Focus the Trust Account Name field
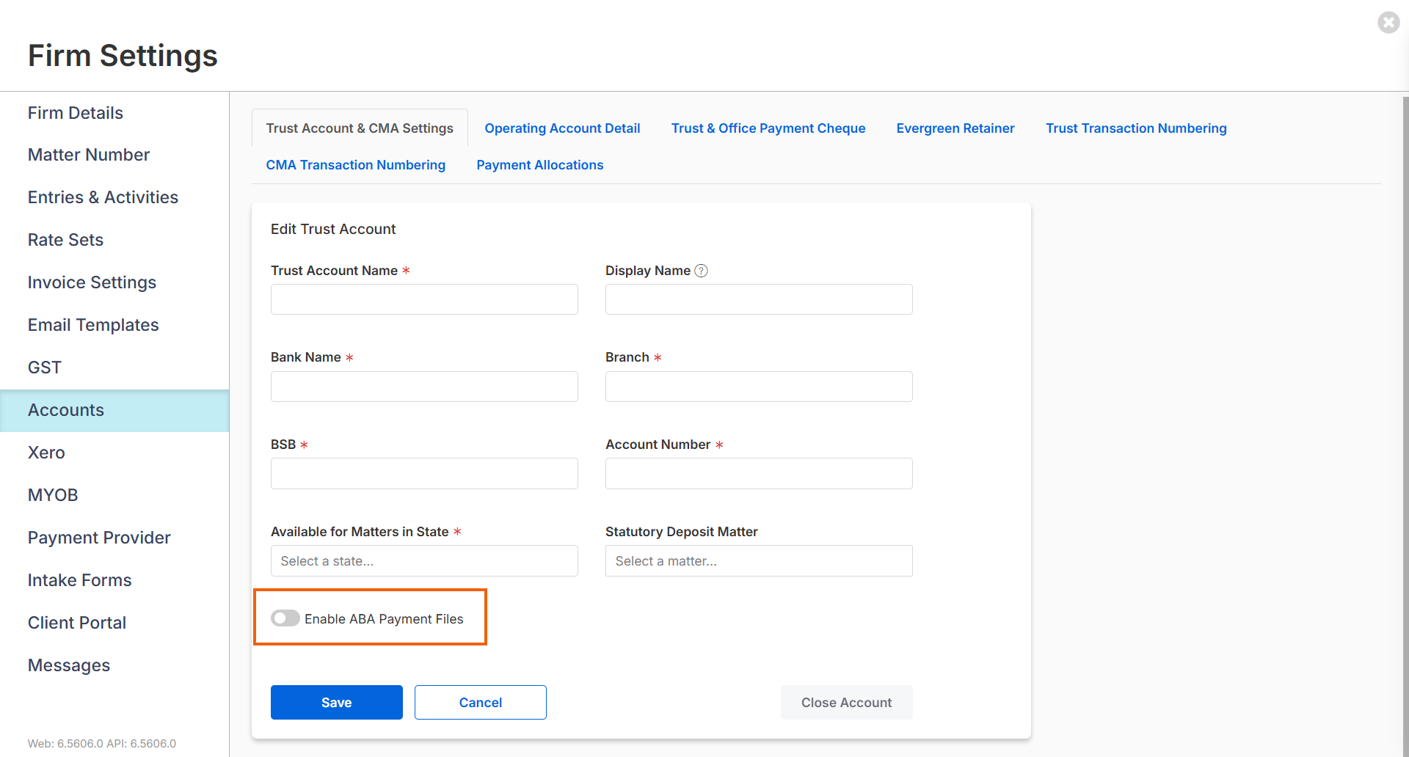This screenshot has width=1409, height=757. pyautogui.click(x=424, y=299)
